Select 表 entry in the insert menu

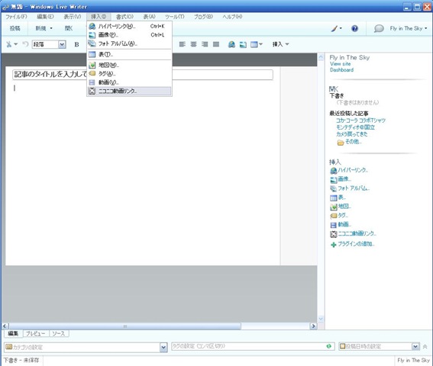(x=129, y=54)
